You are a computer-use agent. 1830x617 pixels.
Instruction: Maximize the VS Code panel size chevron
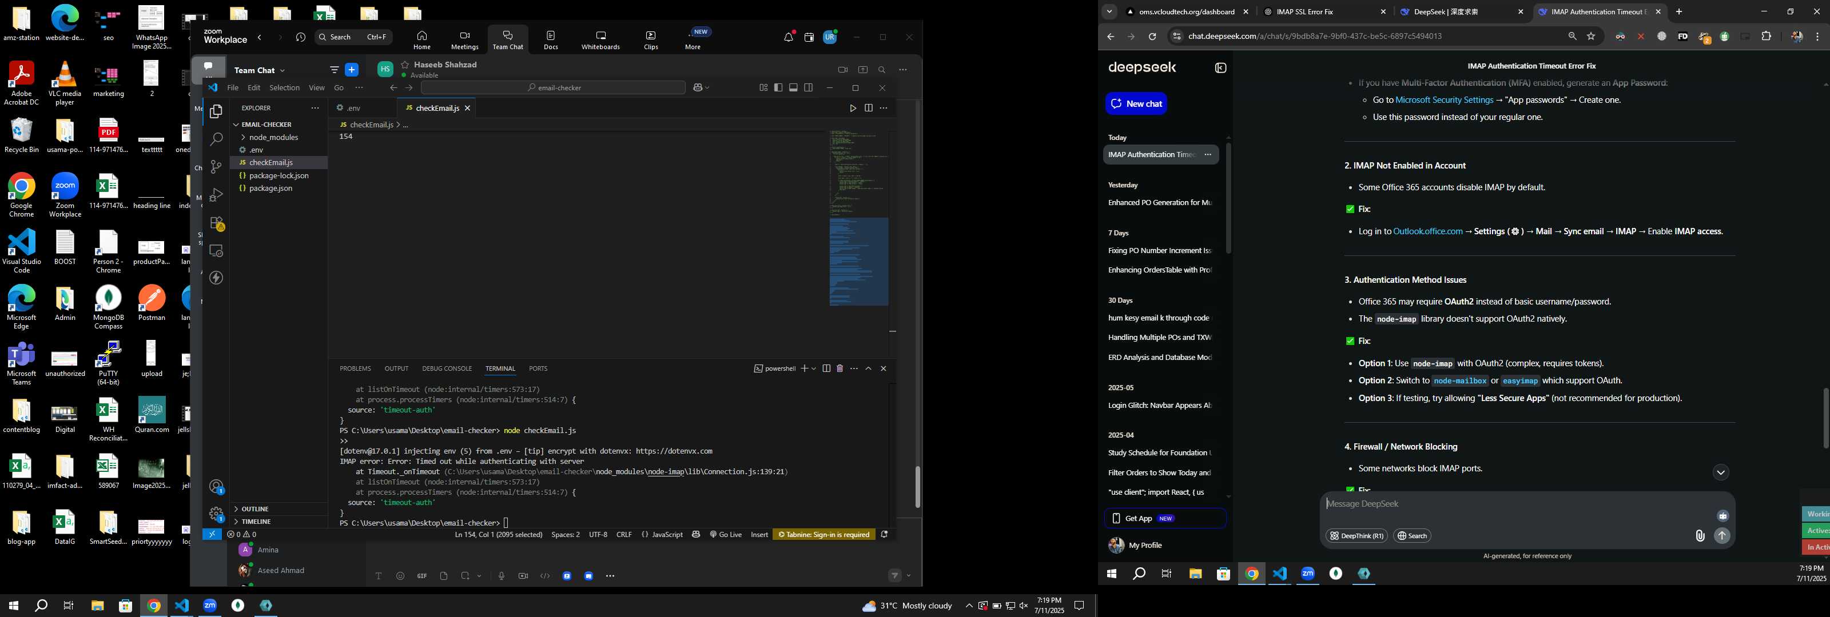[x=868, y=368]
